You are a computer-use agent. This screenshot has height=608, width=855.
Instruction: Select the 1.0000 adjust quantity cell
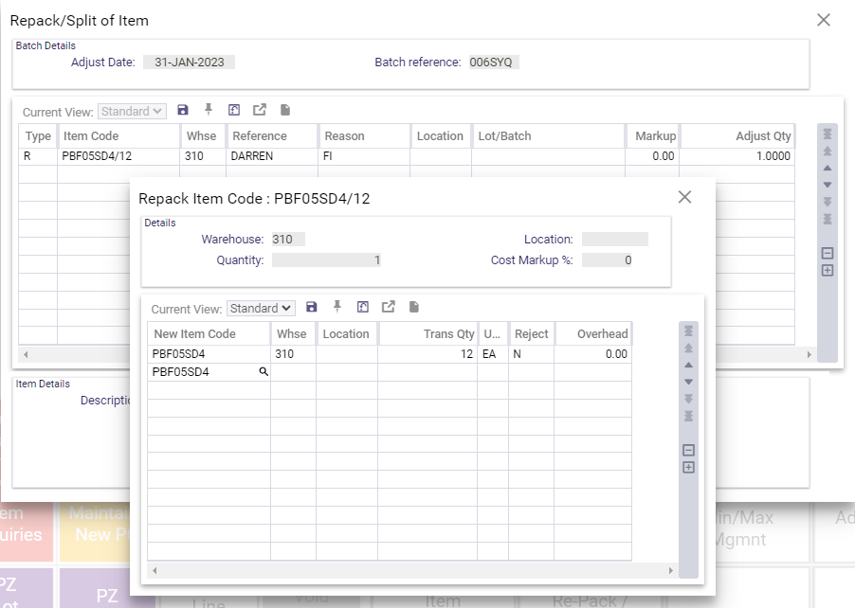[x=737, y=156]
